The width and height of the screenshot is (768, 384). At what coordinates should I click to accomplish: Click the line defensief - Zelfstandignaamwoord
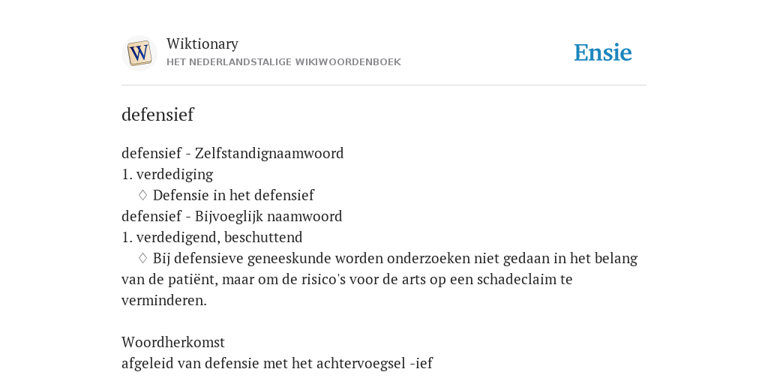(x=232, y=153)
